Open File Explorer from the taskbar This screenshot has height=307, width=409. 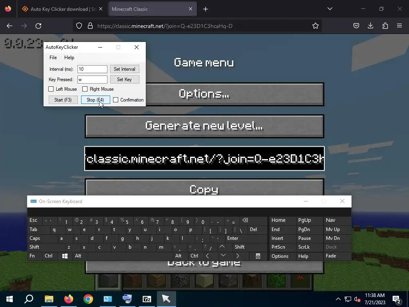49,299
